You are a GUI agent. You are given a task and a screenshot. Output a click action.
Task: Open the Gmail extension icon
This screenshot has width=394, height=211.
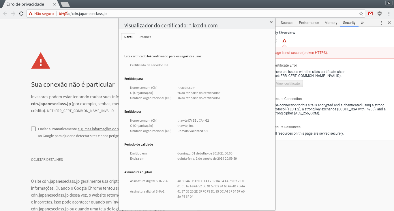[370, 14]
